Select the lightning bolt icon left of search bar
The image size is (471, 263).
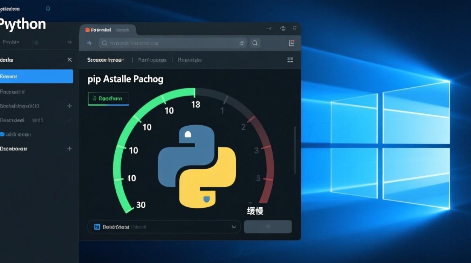[89, 43]
